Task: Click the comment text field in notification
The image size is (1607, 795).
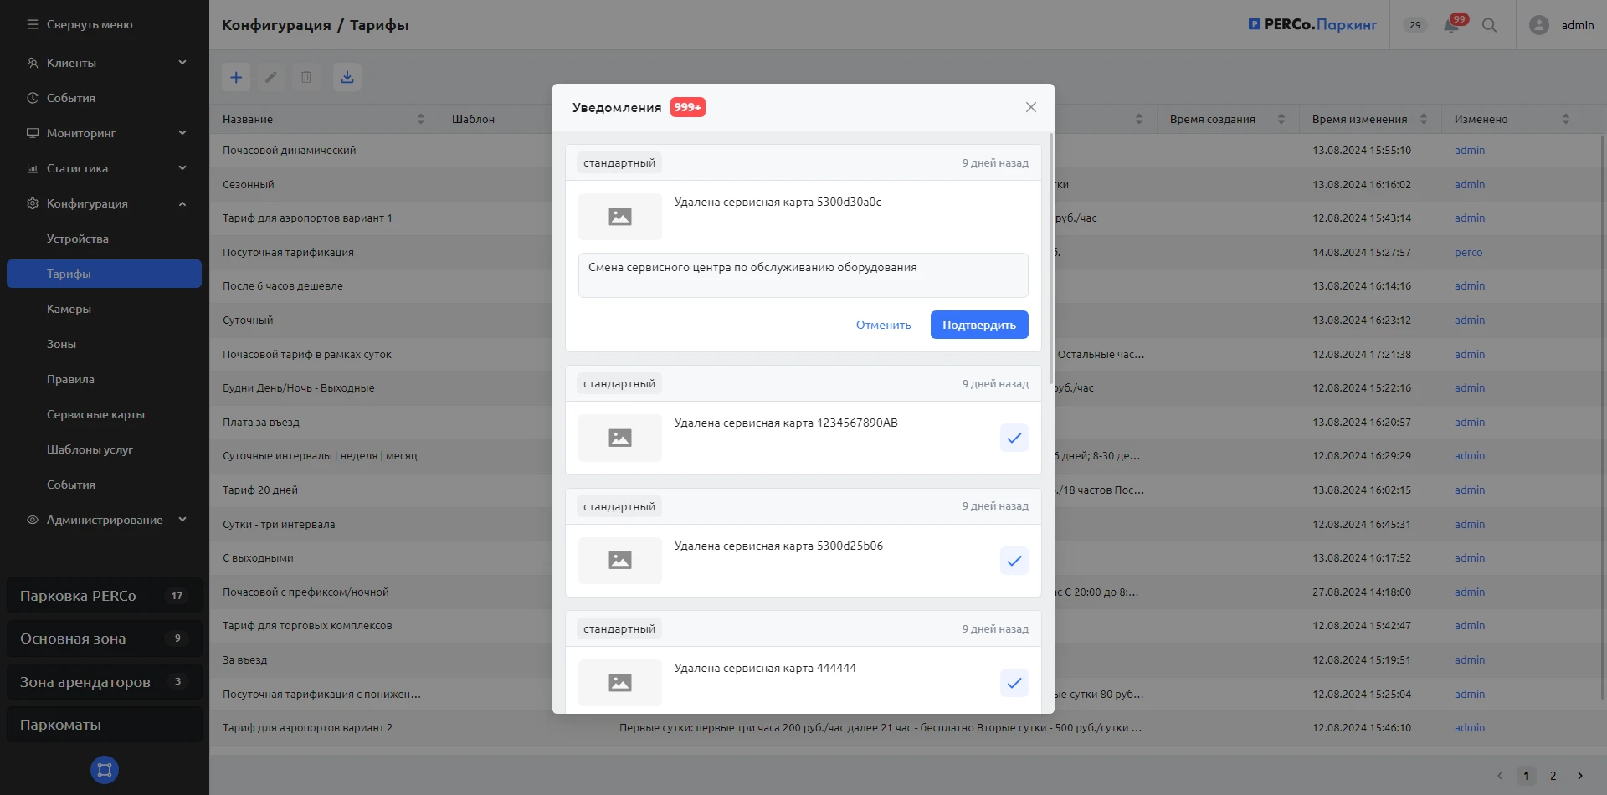Action: coord(803,275)
